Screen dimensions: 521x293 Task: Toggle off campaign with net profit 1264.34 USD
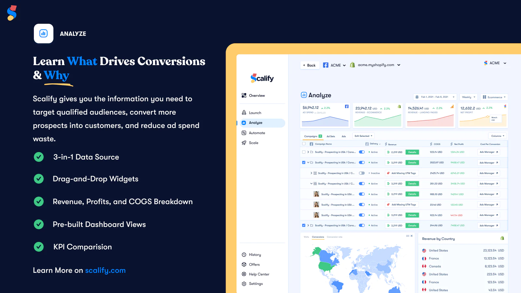tap(362, 152)
